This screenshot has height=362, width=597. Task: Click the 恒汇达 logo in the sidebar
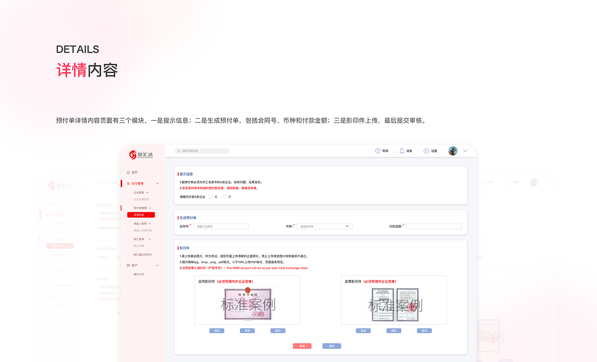(x=140, y=153)
